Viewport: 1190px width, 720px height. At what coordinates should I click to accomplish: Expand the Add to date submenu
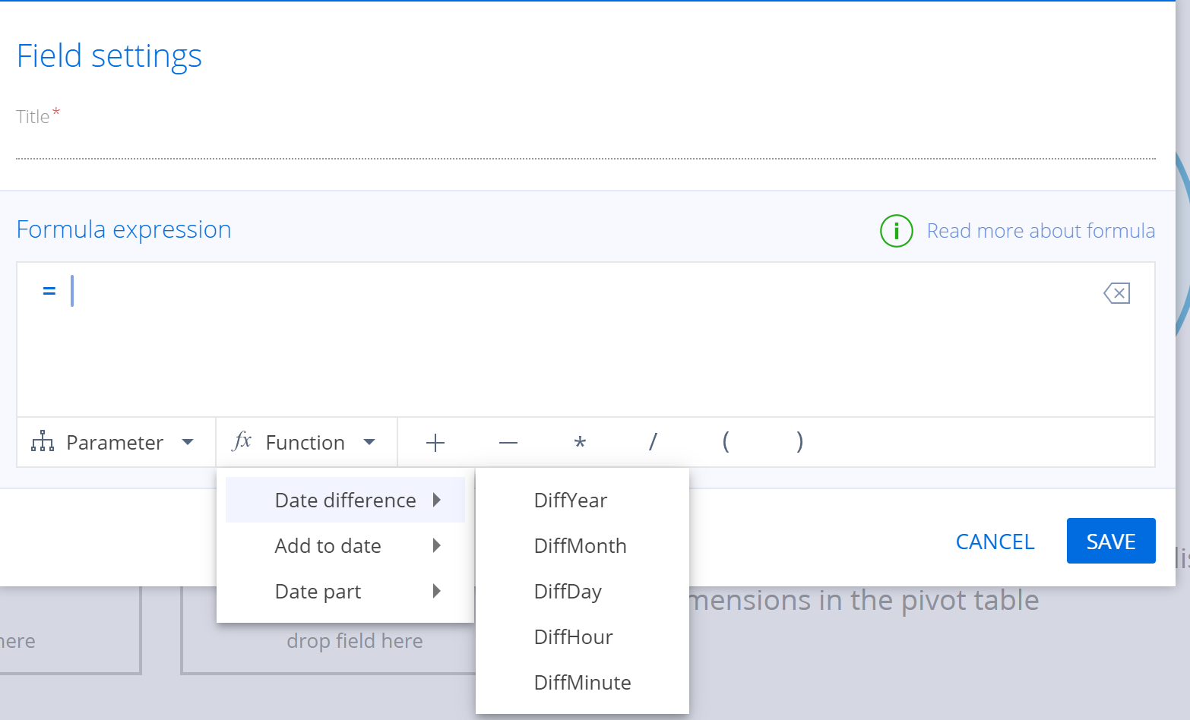[x=328, y=545]
